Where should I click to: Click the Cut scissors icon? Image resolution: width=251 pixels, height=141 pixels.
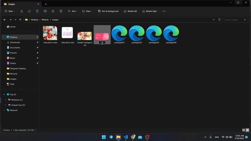click(x=22, y=11)
